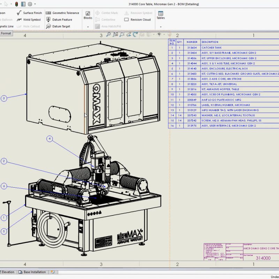Viewport: 279px width, 279px height.
Task: Click the Weld Symbol tool
Action: point(29,20)
